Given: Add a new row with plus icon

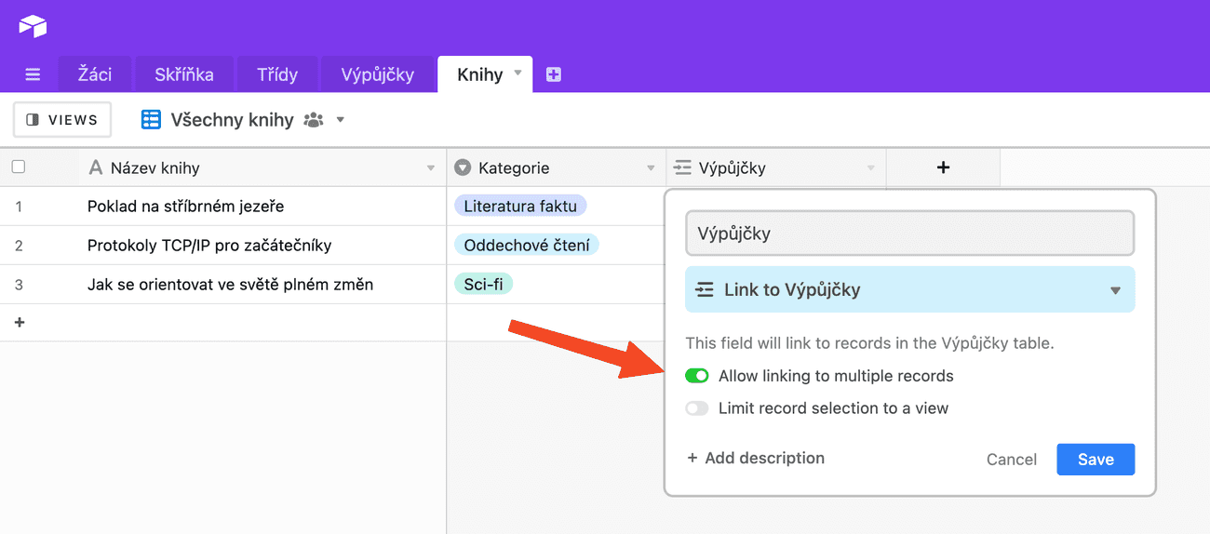Looking at the screenshot, I should [20, 322].
